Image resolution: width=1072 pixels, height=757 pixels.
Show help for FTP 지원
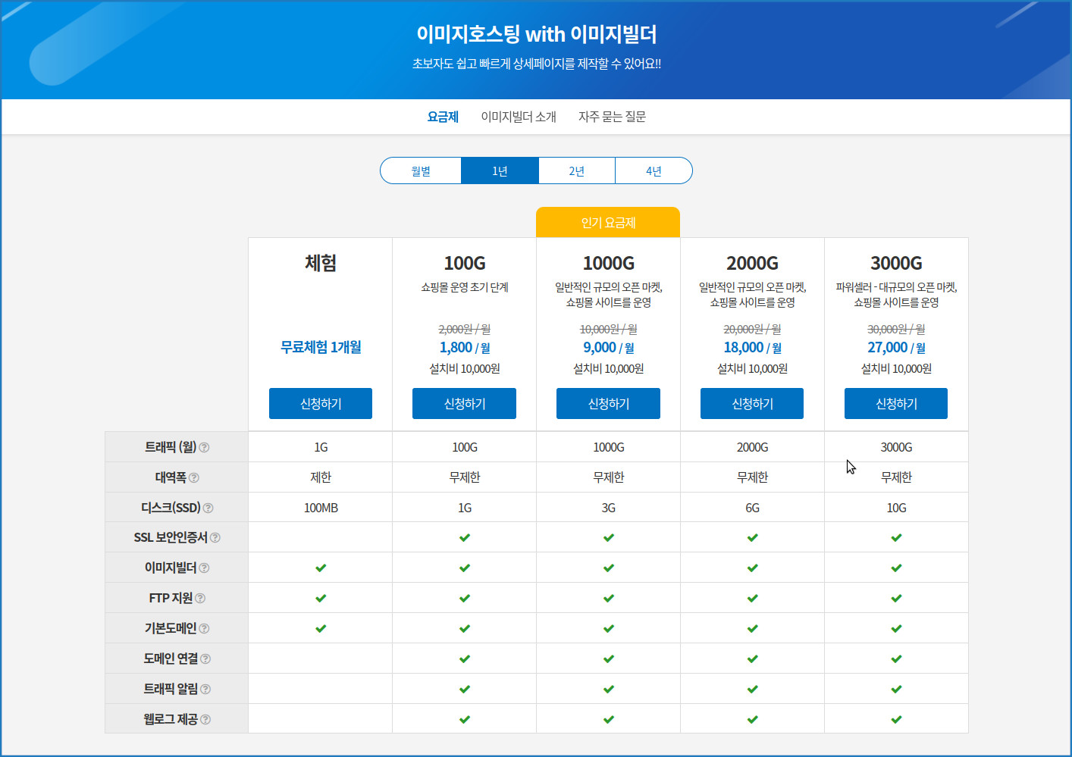[x=200, y=599]
